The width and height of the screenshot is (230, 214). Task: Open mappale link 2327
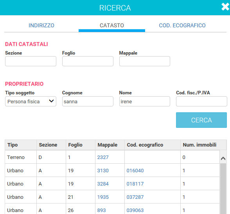(103, 157)
